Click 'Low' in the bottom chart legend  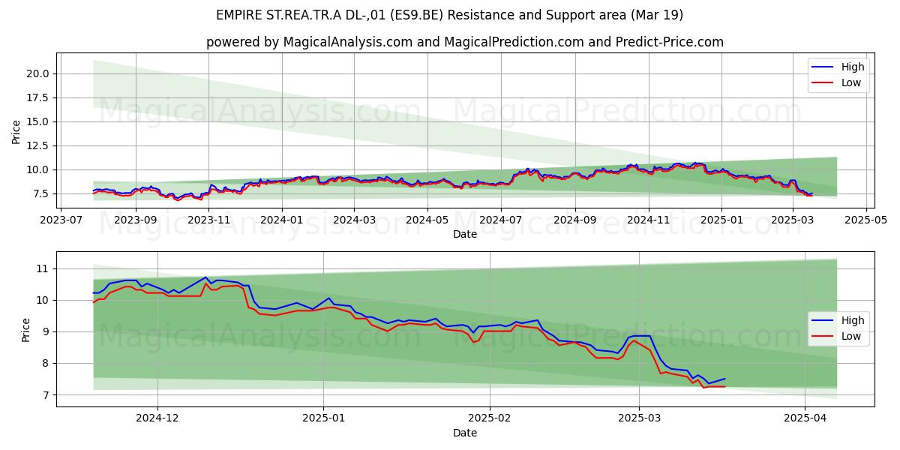click(x=851, y=336)
